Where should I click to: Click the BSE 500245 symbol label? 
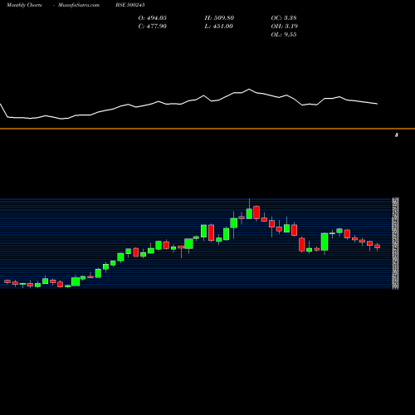click(x=130, y=5)
